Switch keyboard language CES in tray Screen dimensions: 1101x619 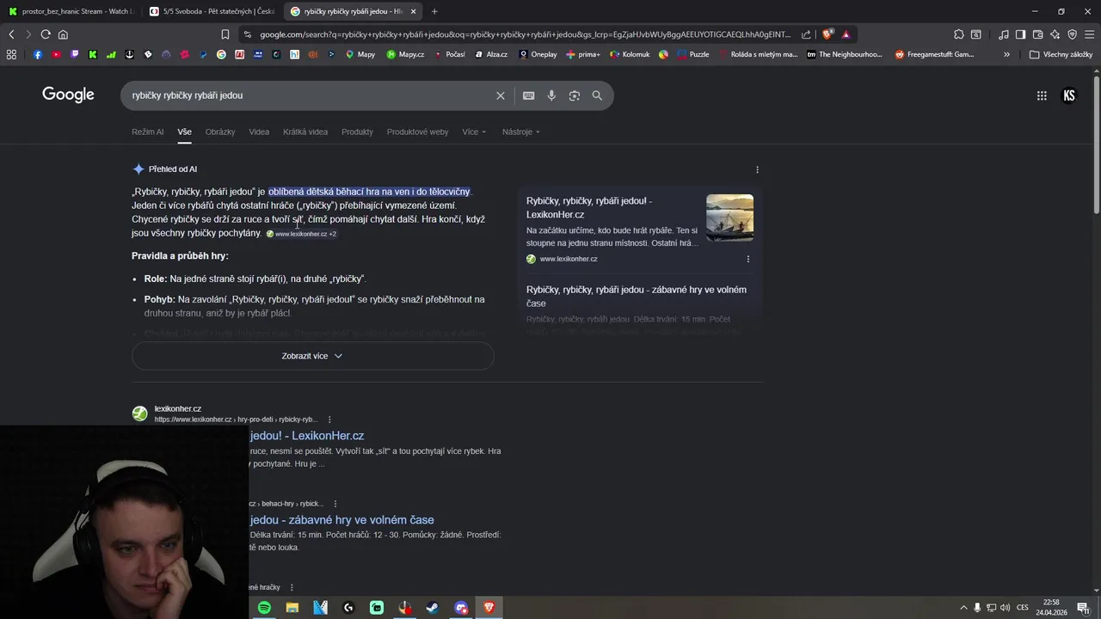pyautogui.click(x=1023, y=608)
